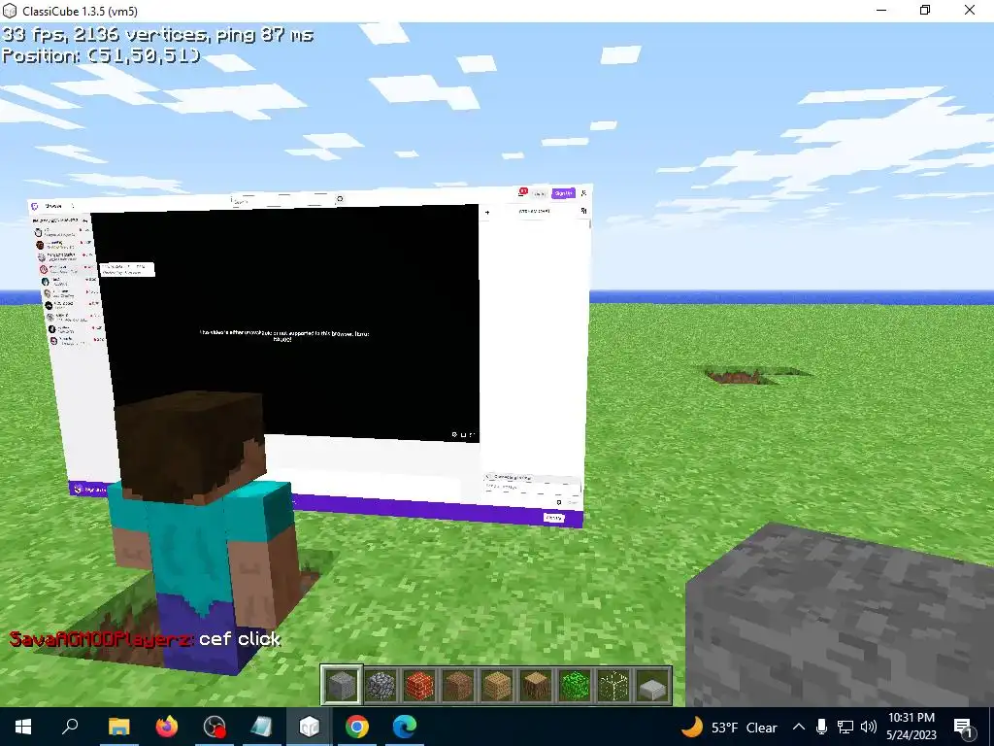Open the Windows Start menu
This screenshot has width=994, height=746.
point(23,727)
